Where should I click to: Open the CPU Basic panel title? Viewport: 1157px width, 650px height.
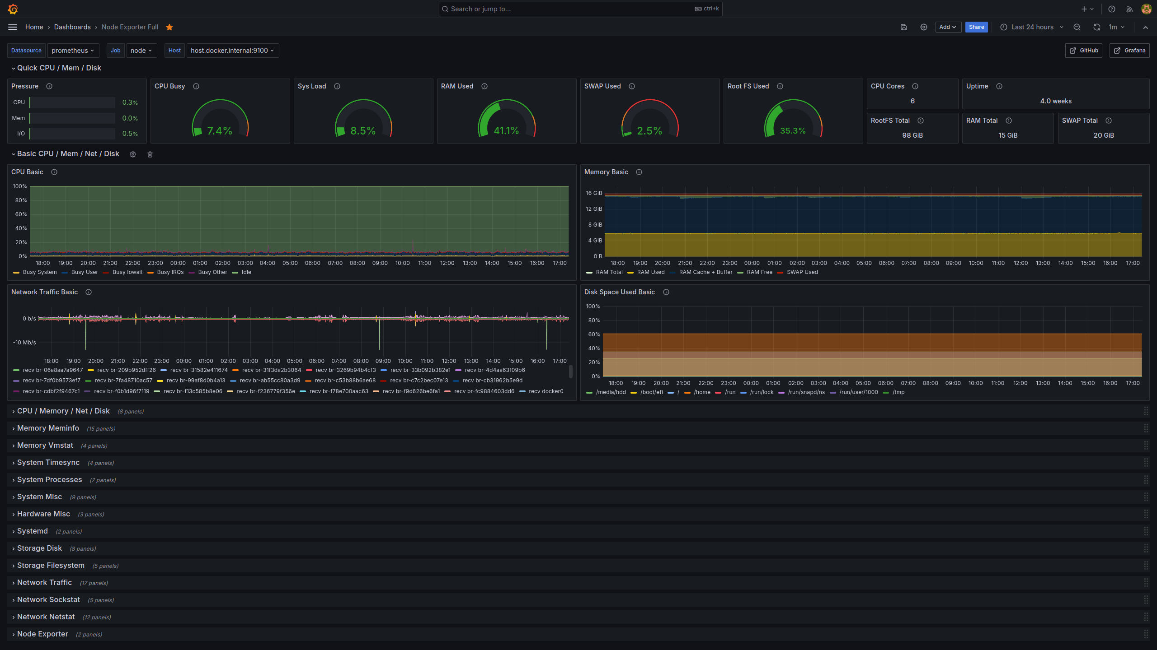point(27,172)
